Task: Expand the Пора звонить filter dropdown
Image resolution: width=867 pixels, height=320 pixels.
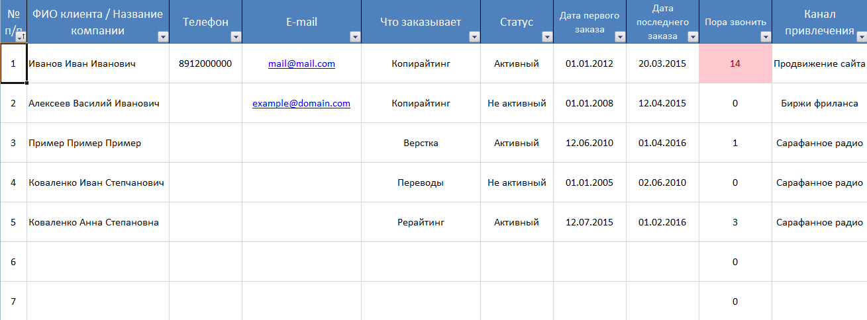Action: 766,37
